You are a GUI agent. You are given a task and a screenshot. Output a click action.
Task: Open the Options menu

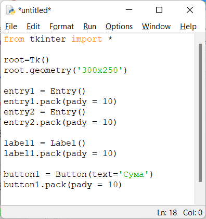click(119, 27)
